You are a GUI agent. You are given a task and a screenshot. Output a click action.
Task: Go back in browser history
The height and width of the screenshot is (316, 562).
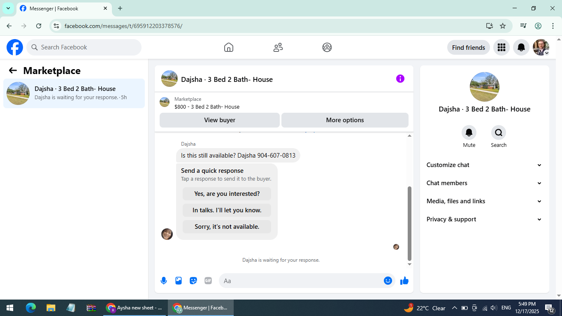tap(9, 26)
